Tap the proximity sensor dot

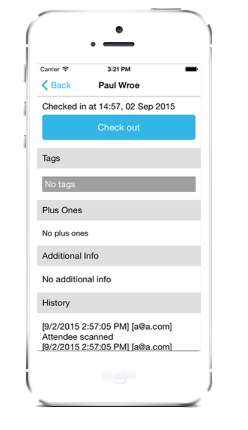coord(93,44)
